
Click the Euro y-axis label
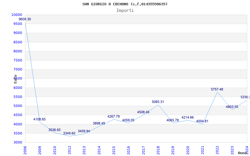click(x=15, y=79)
